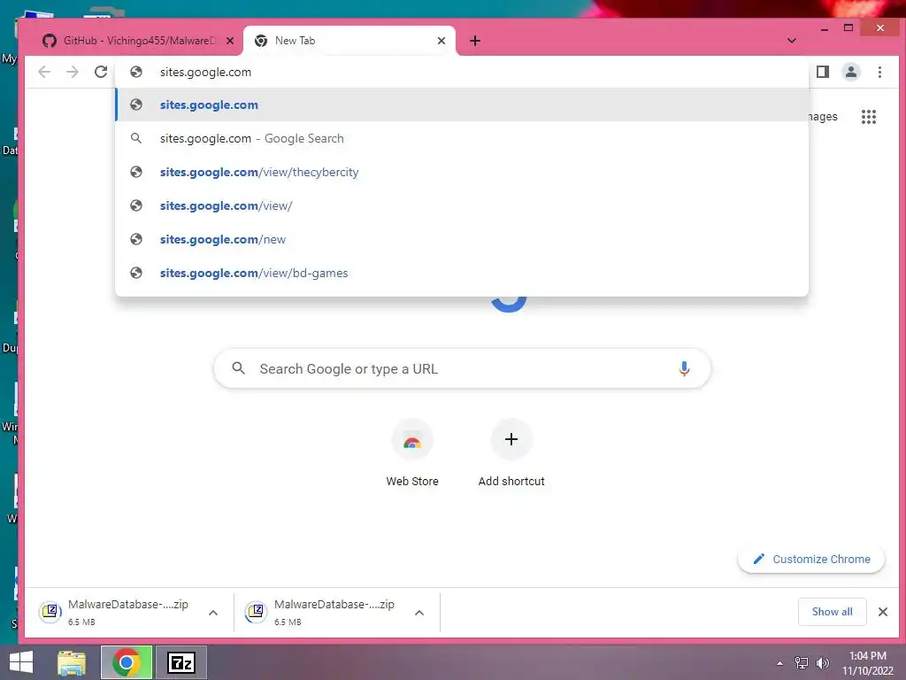Screen dimensions: 906x680
Task: Click the network icon in system tray
Action: [x=802, y=663]
